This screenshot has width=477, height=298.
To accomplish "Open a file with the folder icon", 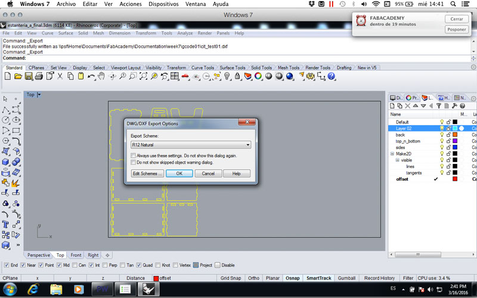I will (18, 76).
